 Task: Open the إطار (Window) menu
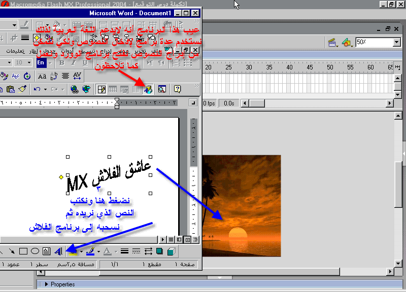point(33,51)
